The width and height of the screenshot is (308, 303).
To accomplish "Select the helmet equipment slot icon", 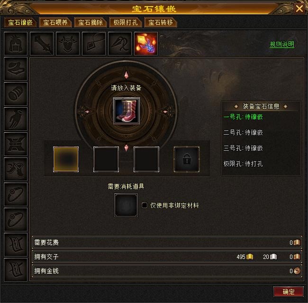I will [x=16, y=44].
